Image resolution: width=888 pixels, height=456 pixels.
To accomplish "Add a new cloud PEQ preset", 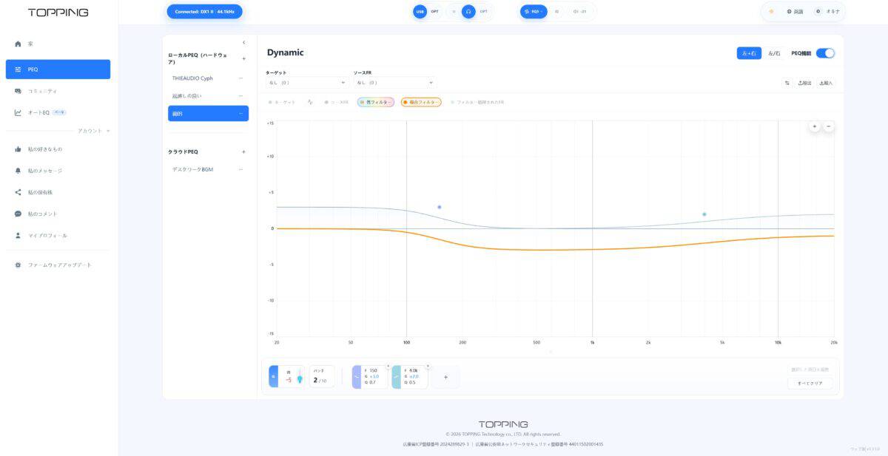I will (243, 152).
